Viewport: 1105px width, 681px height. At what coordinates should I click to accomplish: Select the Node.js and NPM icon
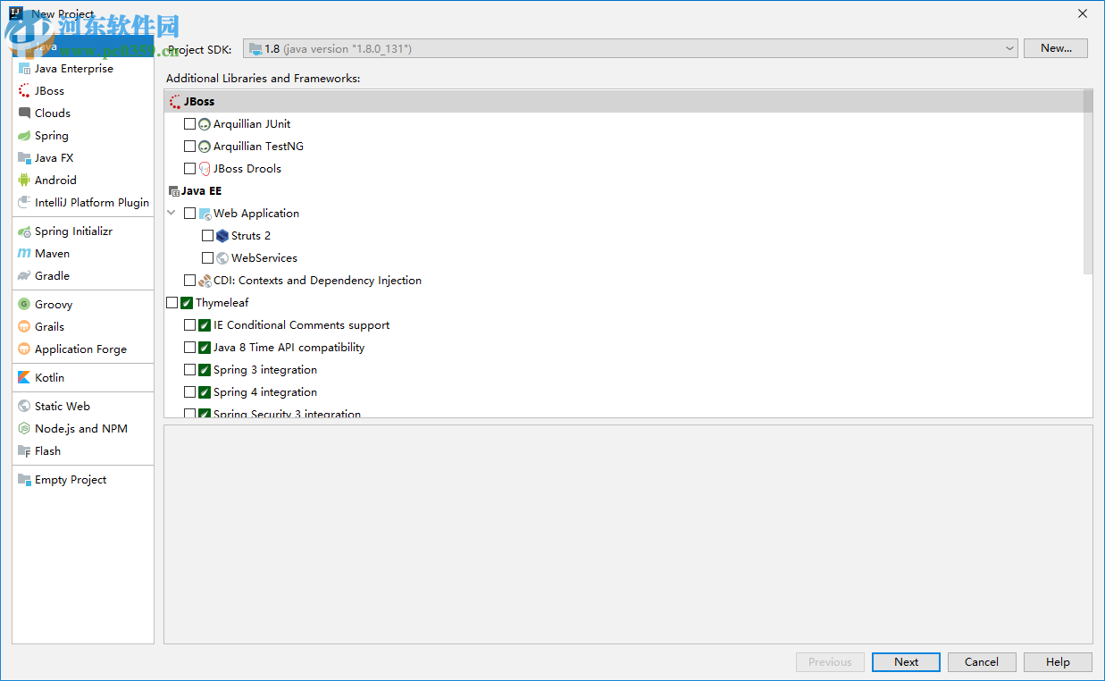point(24,429)
